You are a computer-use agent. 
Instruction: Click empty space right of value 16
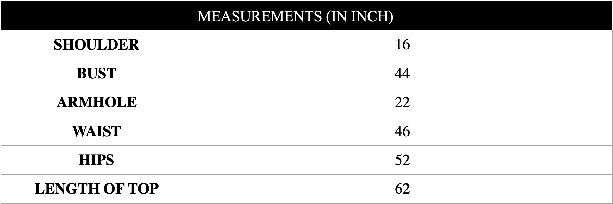[511, 44]
